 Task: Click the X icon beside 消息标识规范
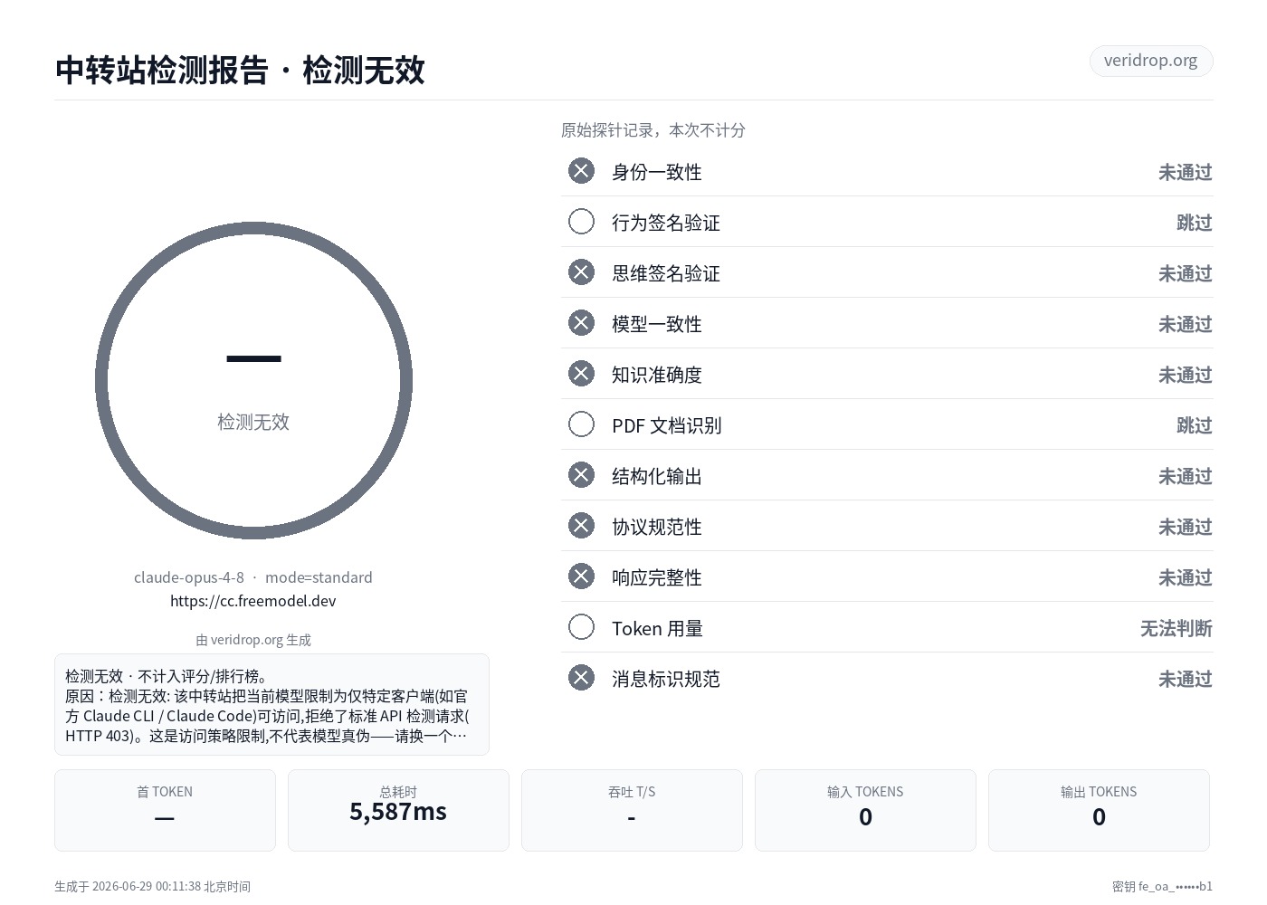click(581, 678)
